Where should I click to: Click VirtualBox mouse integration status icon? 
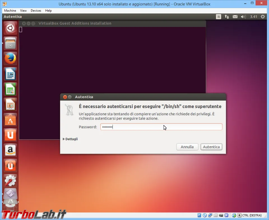[x=234, y=215]
